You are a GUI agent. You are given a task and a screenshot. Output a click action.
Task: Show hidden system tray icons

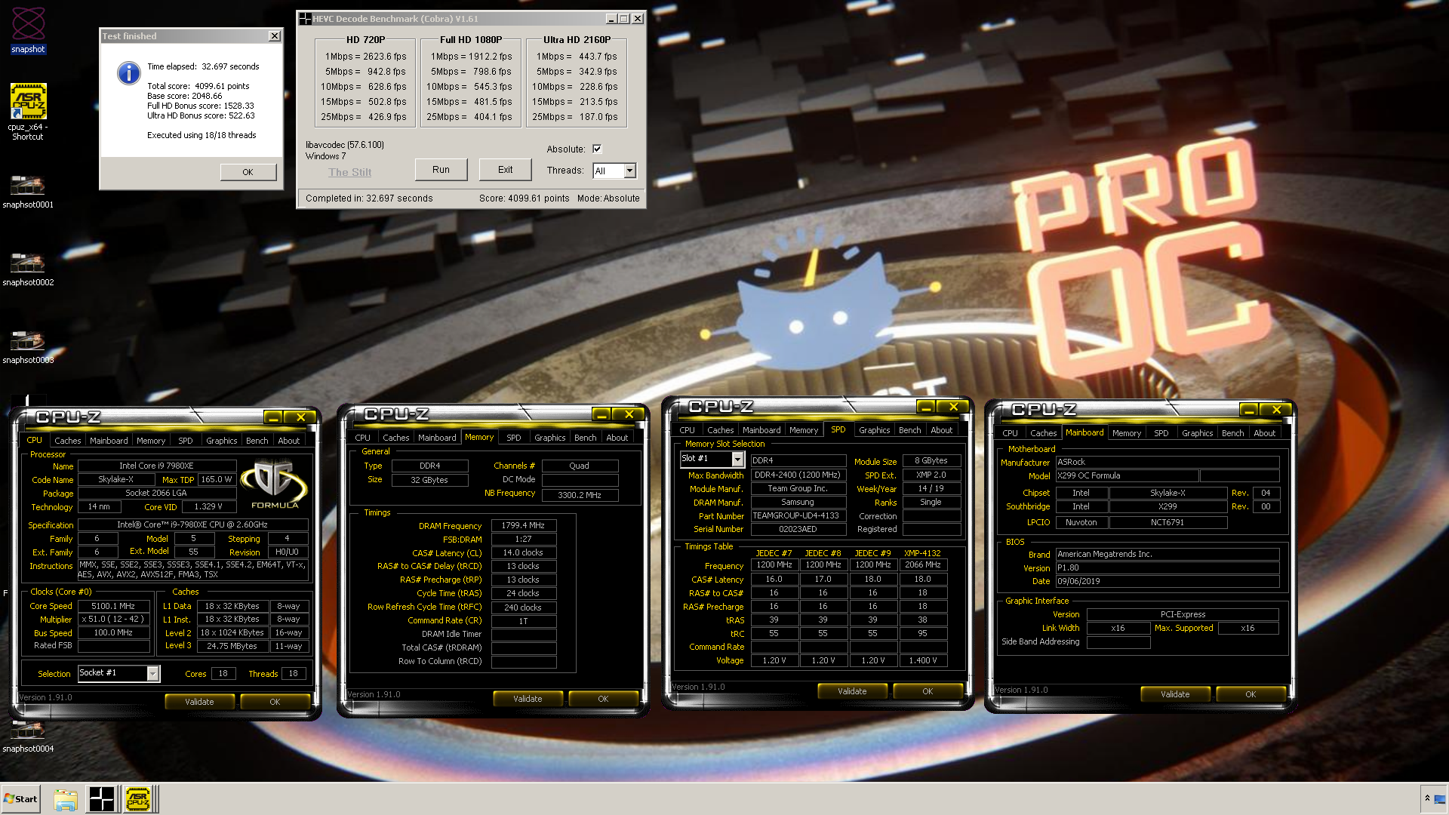coord(1426,798)
